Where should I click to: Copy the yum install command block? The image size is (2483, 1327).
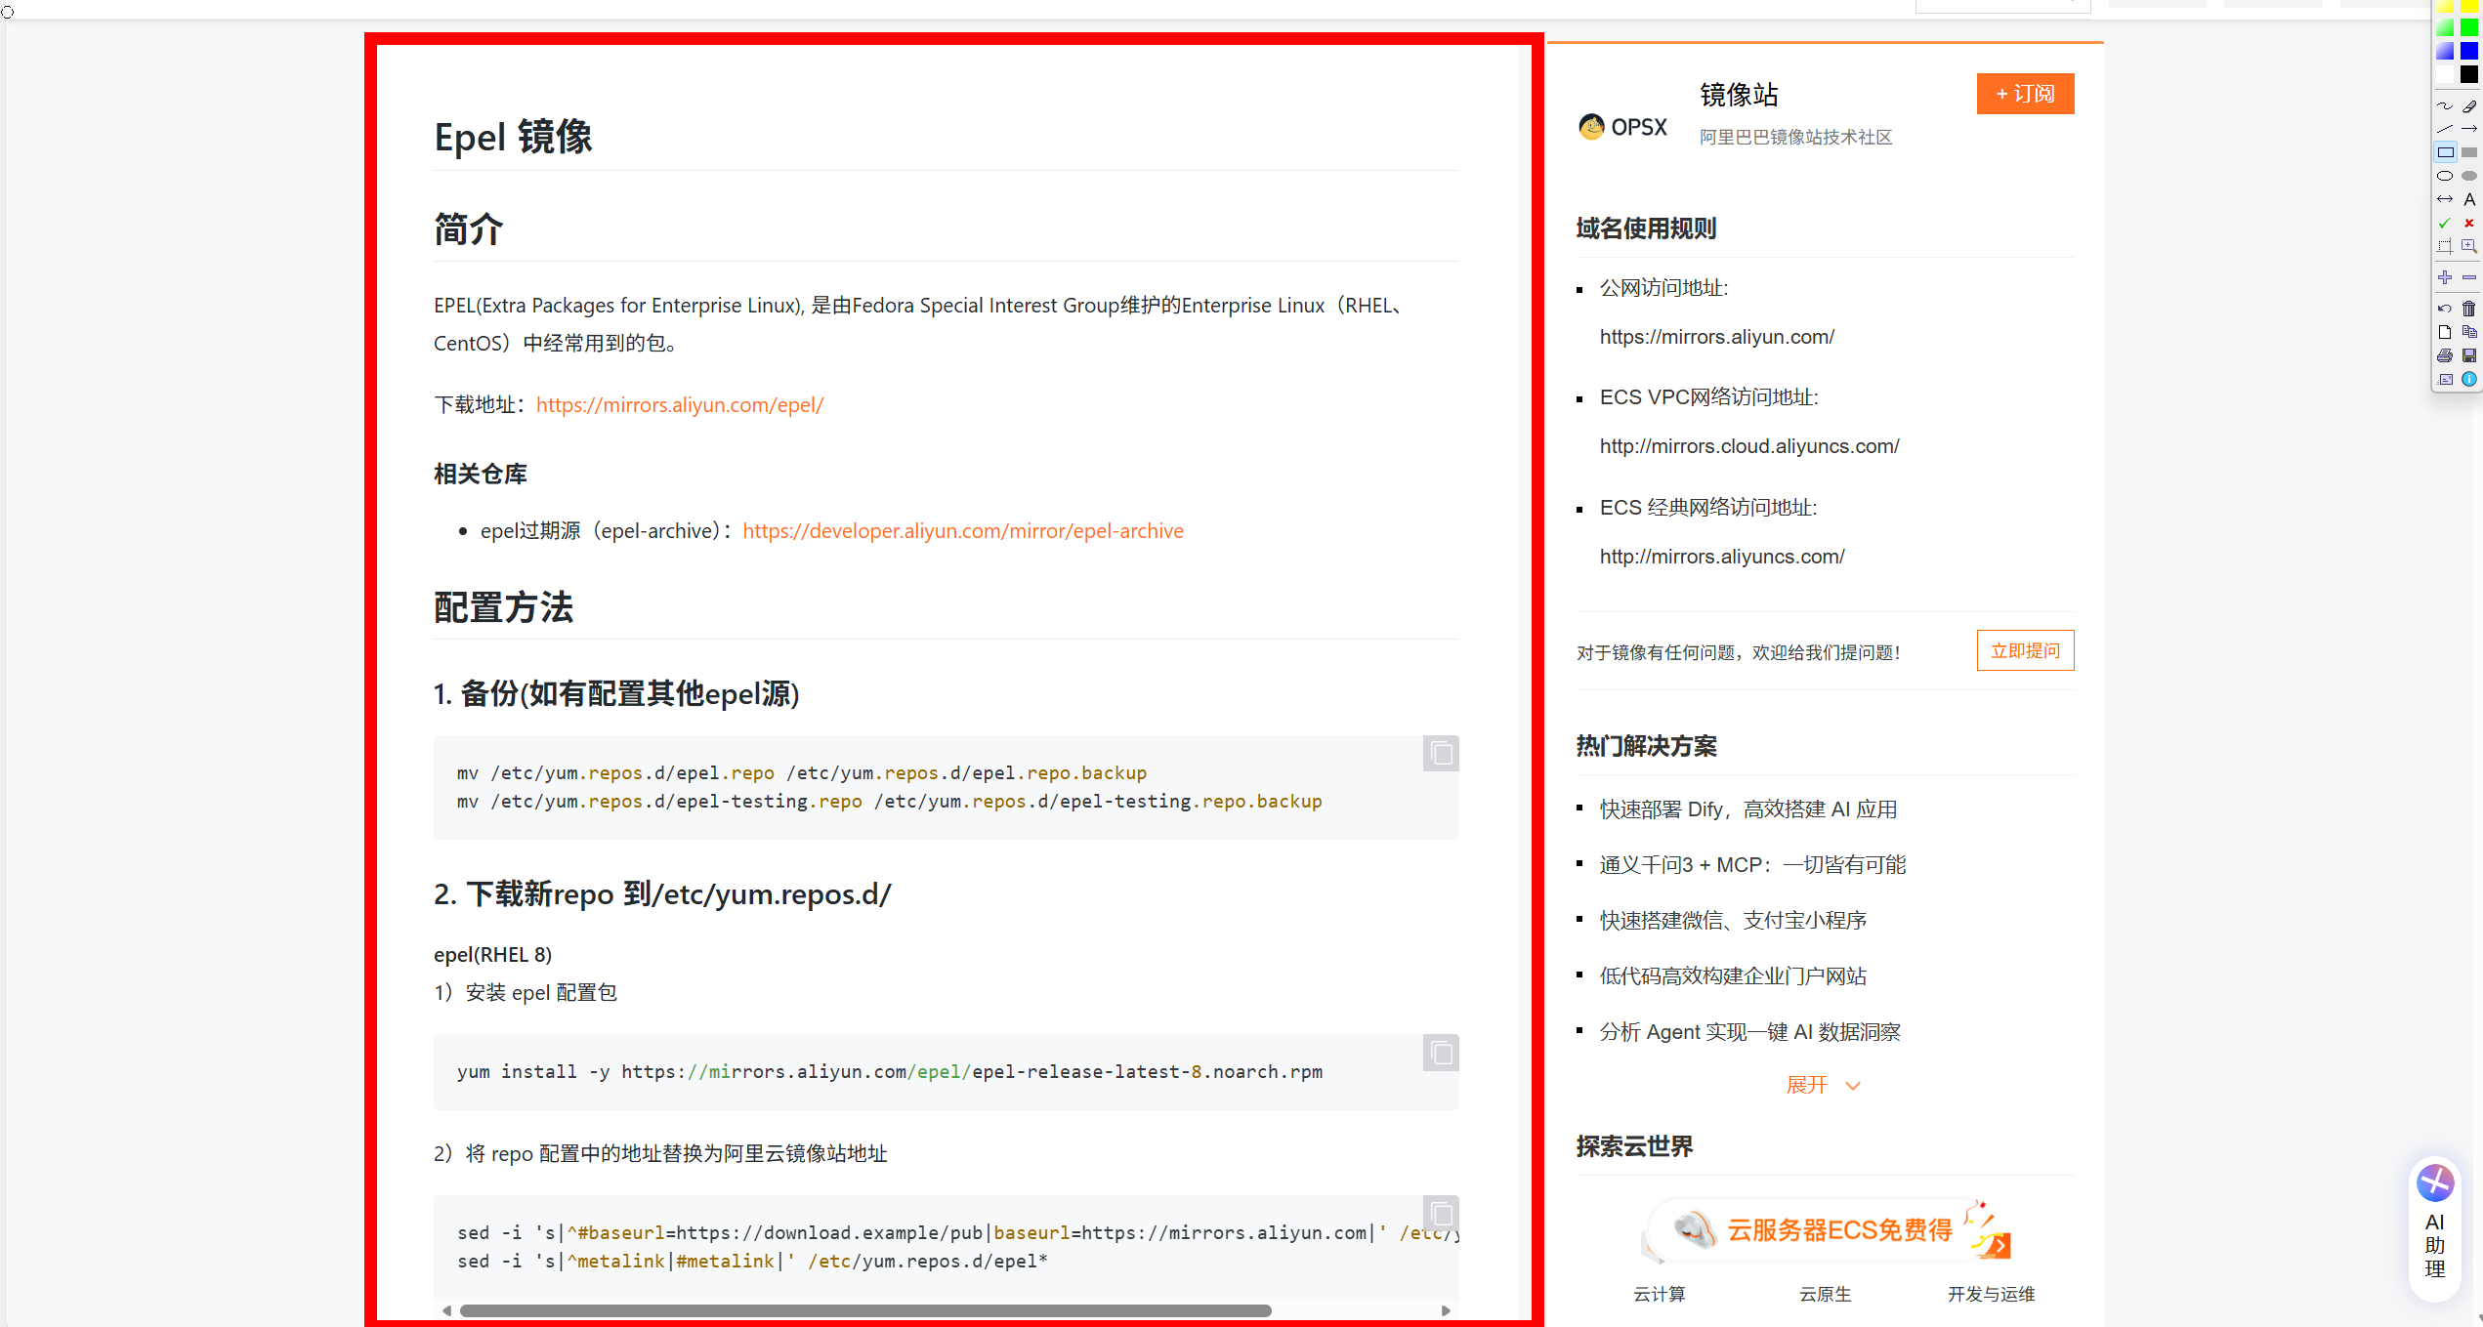pos(1441,1053)
